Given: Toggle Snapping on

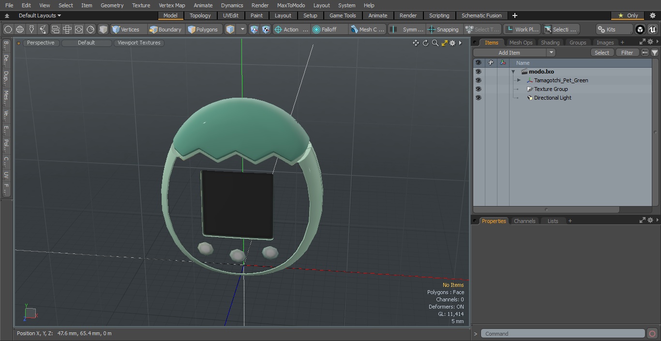Looking at the screenshot, I should tap(443, 30).
